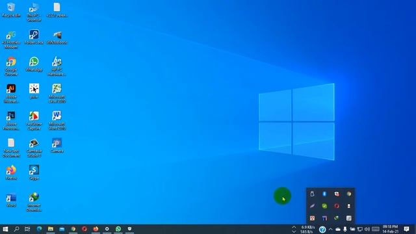Switch to Opera on the taskbar
Viewport: 416px width, 234px height.
(x=84, y=229)
